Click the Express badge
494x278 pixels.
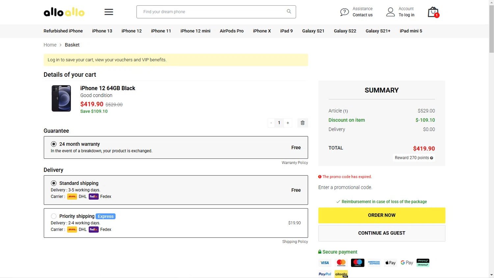106,216
